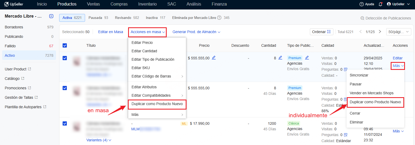Edit quantity pencil icon beside 8 in first row
This screenshot has height=145, width=415.
(x=280, y=58)
